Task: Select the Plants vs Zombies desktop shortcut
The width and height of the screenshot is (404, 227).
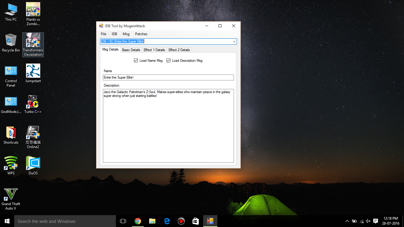Action: [33, 14]
